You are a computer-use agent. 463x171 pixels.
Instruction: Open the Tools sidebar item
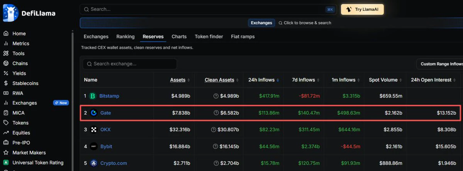tap(18, 53)
